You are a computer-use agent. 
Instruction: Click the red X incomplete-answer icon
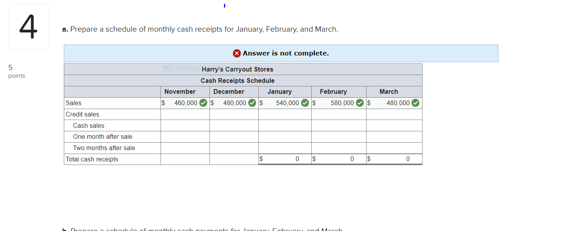[x=237, y=53]
